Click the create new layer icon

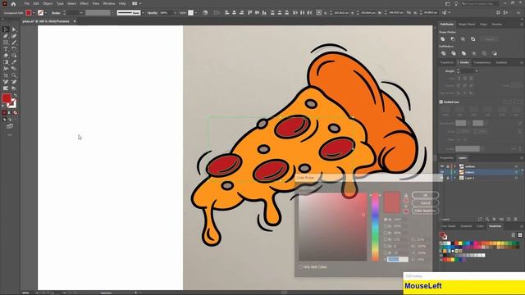pos(509,219)
